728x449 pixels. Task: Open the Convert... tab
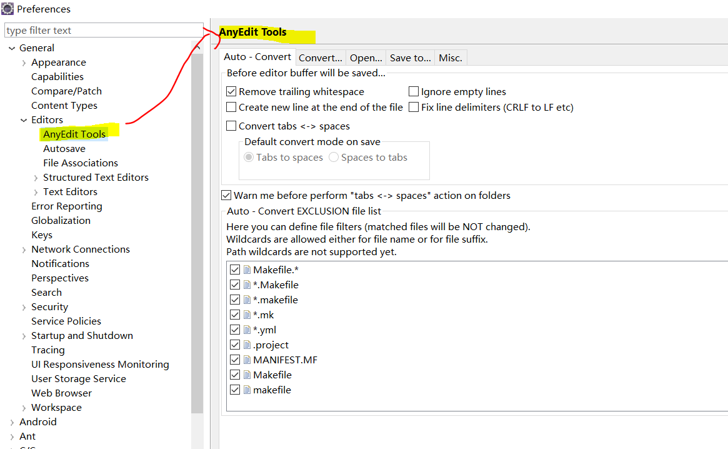321,58
